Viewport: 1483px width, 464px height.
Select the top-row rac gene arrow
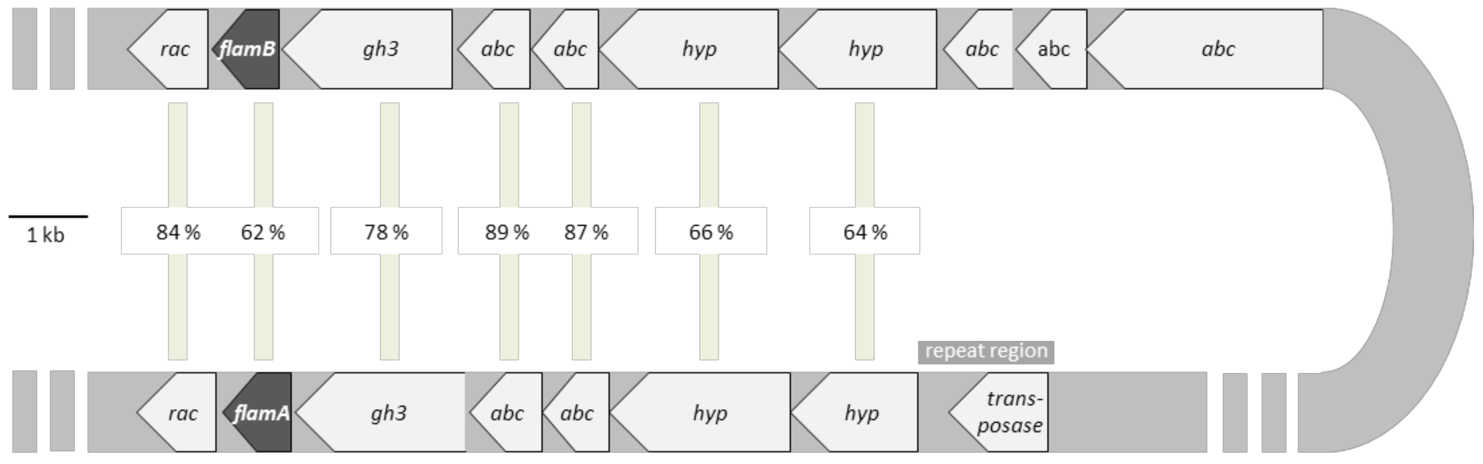pyautogui.click(x=168, y=49)
